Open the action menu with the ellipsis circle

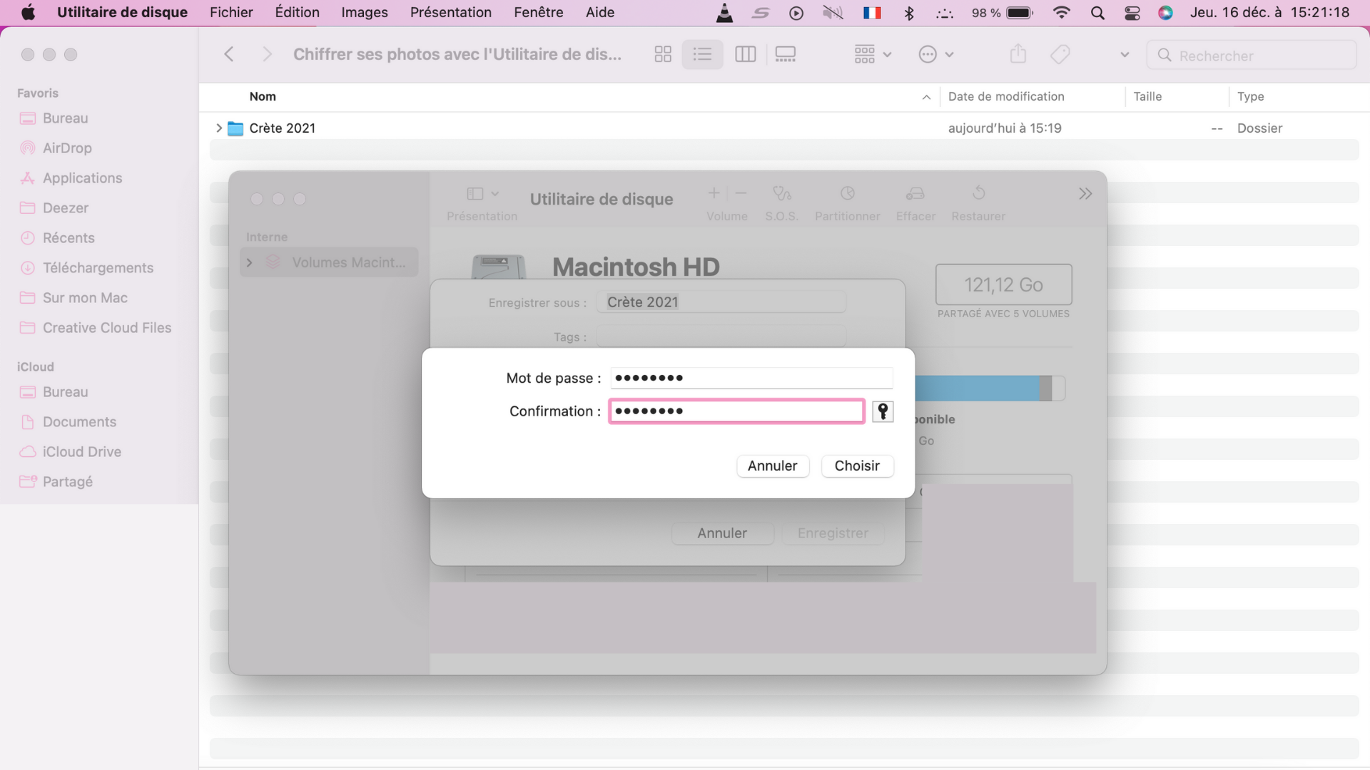point(935,54)
